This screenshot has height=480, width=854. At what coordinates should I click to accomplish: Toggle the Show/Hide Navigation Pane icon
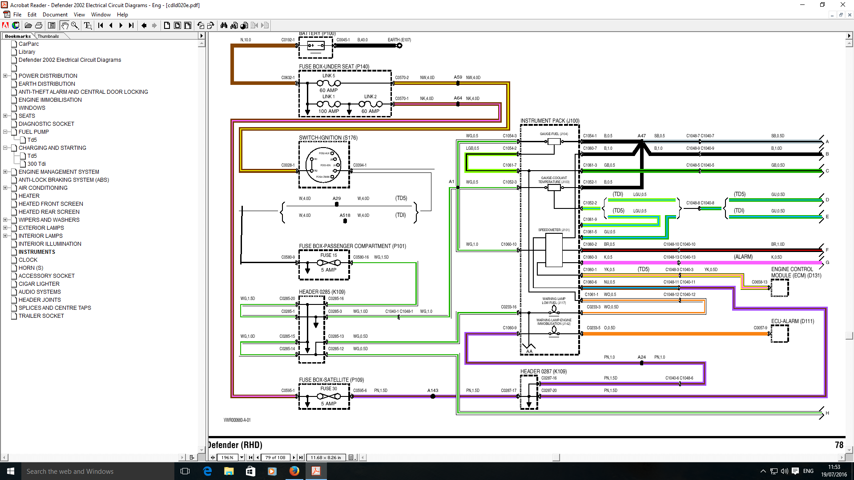coord(52,25)
